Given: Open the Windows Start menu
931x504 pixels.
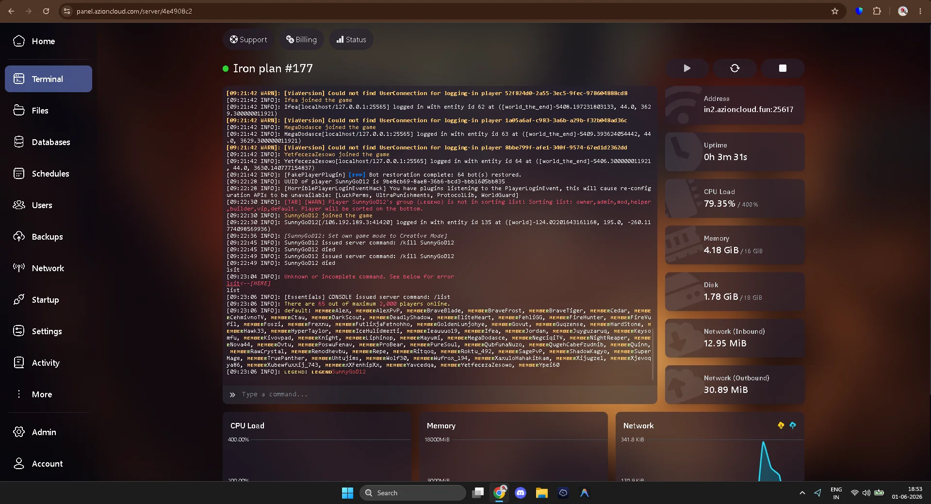Looking at the screenshot, I should 347,493.
